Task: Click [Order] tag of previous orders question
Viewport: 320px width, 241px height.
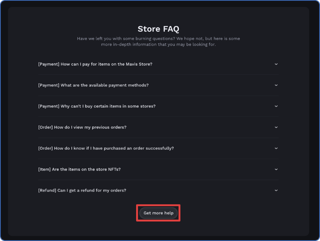Action: pos(45,127)
